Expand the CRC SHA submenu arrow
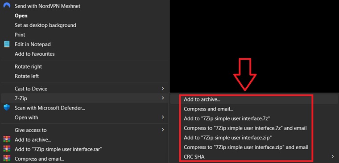Viewport: 339px width, 163px height. [332, 156]
